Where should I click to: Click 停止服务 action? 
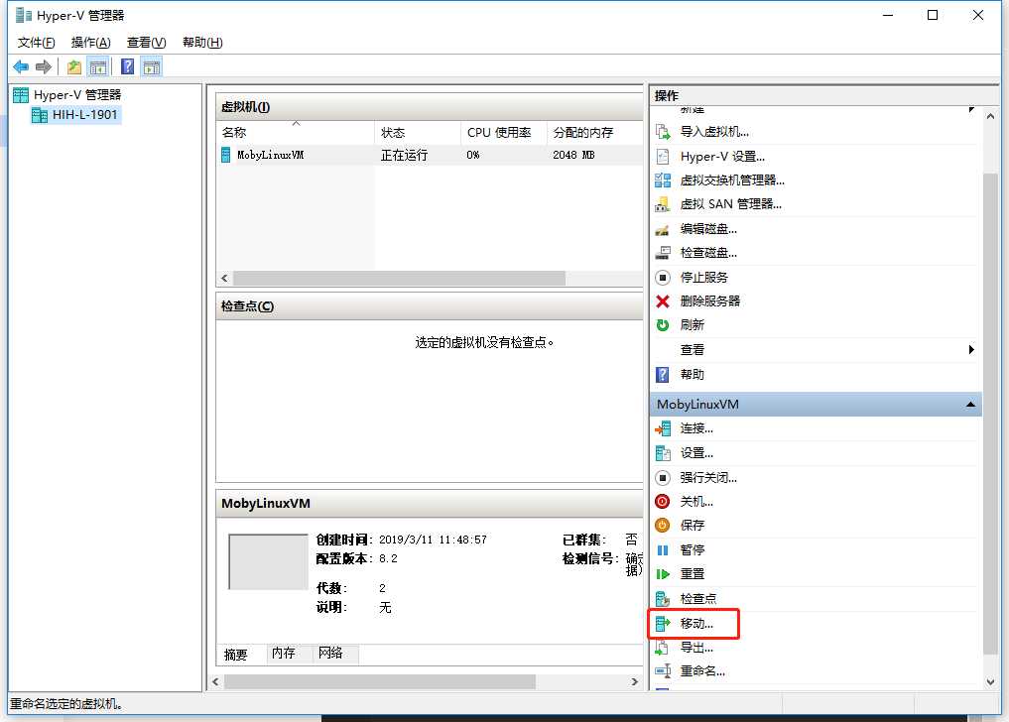(x=703, y=278)
